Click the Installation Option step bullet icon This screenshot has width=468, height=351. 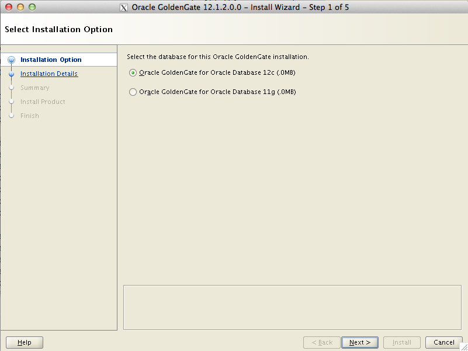[x=11, y=60]
